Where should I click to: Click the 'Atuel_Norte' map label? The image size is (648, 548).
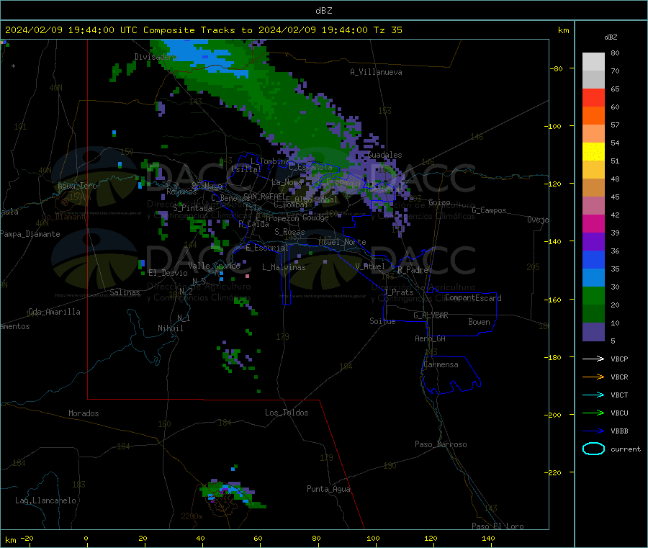[x=342, y=242]
